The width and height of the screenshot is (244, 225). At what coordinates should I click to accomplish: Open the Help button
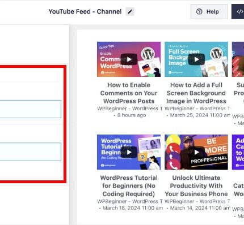tap(209, 12)
